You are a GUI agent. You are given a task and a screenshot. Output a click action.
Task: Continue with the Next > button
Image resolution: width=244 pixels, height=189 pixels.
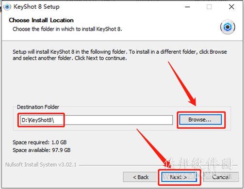click(179, 177)
